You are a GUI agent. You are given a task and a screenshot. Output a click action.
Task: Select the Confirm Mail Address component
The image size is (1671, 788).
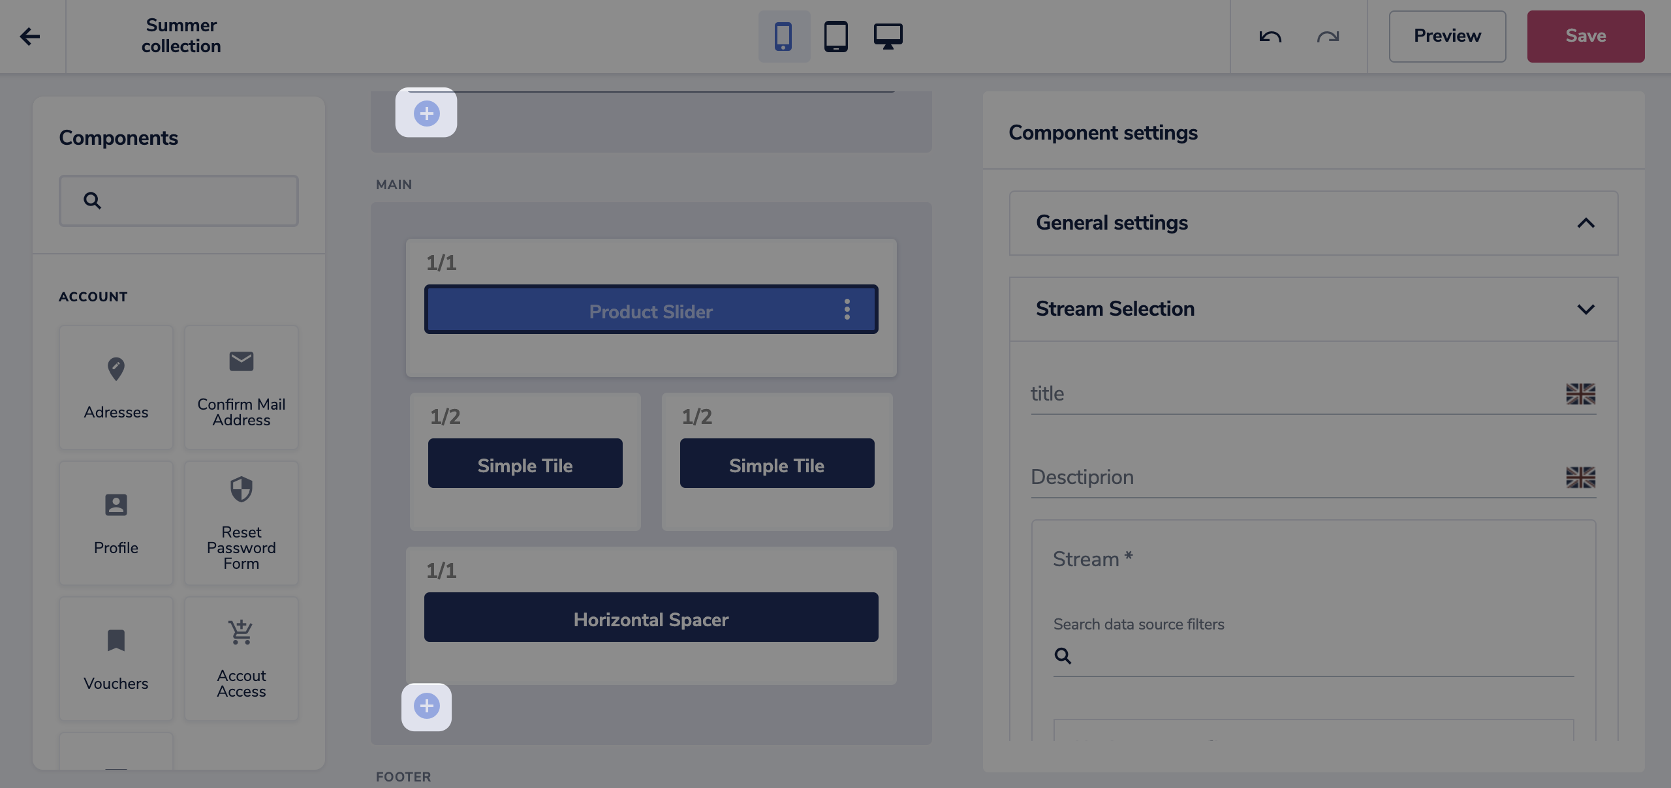point(242,387)
